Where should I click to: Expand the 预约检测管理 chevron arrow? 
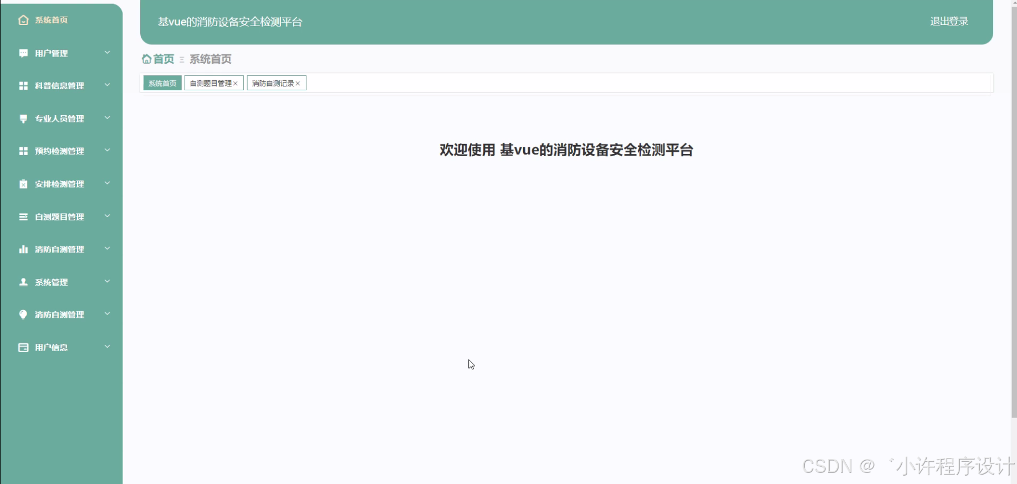108,150
